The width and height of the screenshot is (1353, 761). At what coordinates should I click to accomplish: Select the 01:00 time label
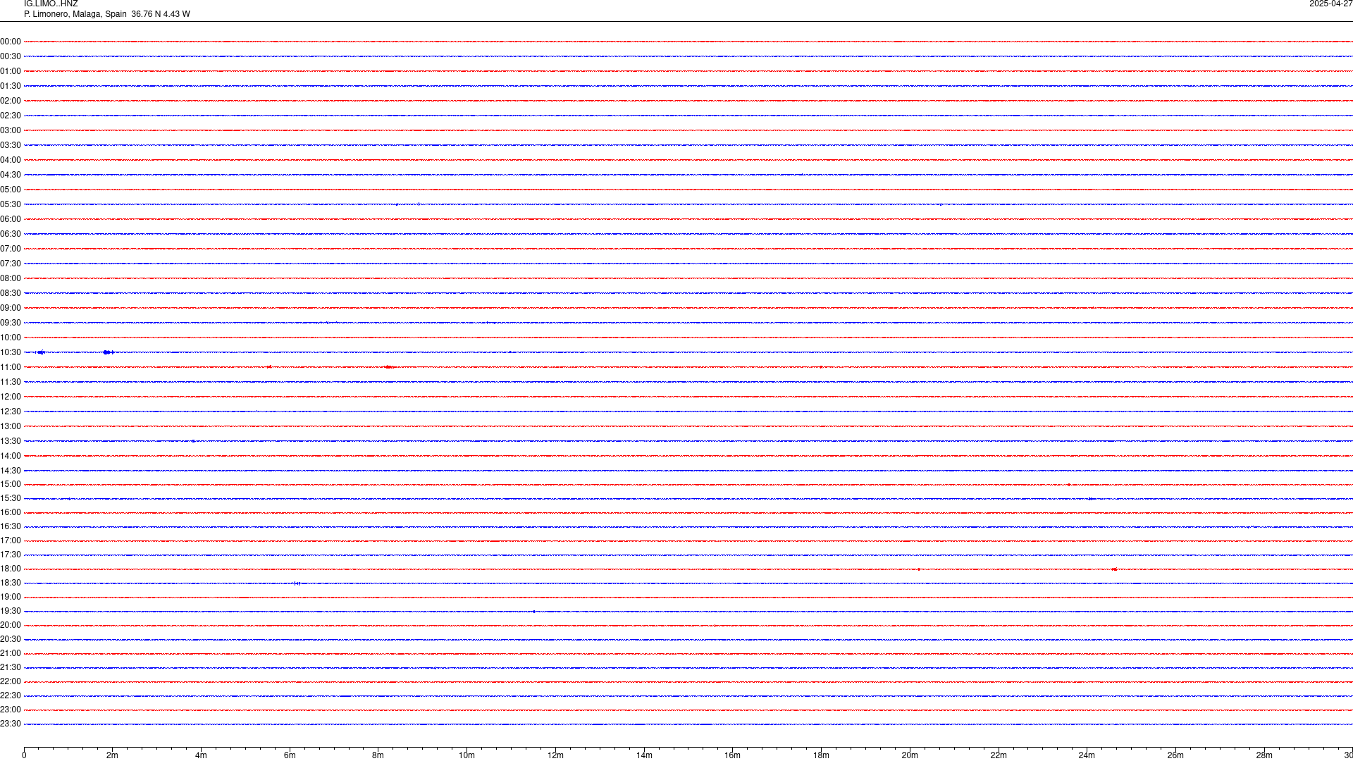point(11,71)
